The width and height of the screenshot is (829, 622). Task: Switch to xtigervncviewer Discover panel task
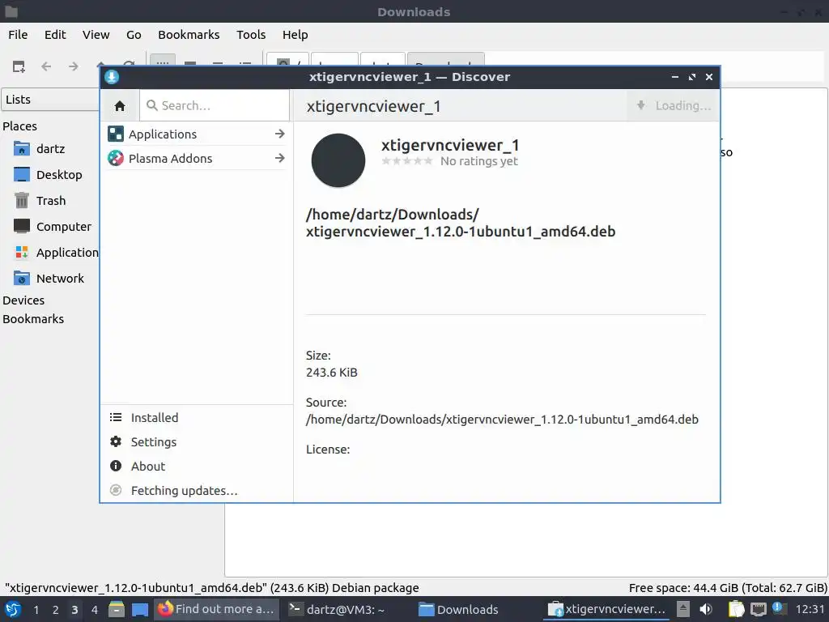pos(607,609)
